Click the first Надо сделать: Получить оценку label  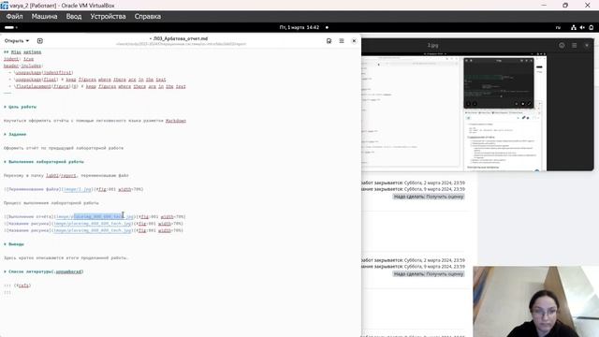(x=429, y=197)
